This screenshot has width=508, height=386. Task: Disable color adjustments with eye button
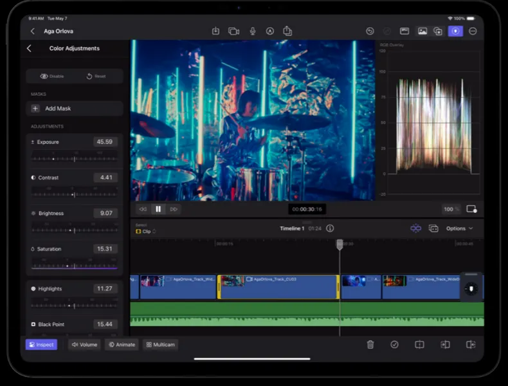pyautogui.click(x=52, y=76)
